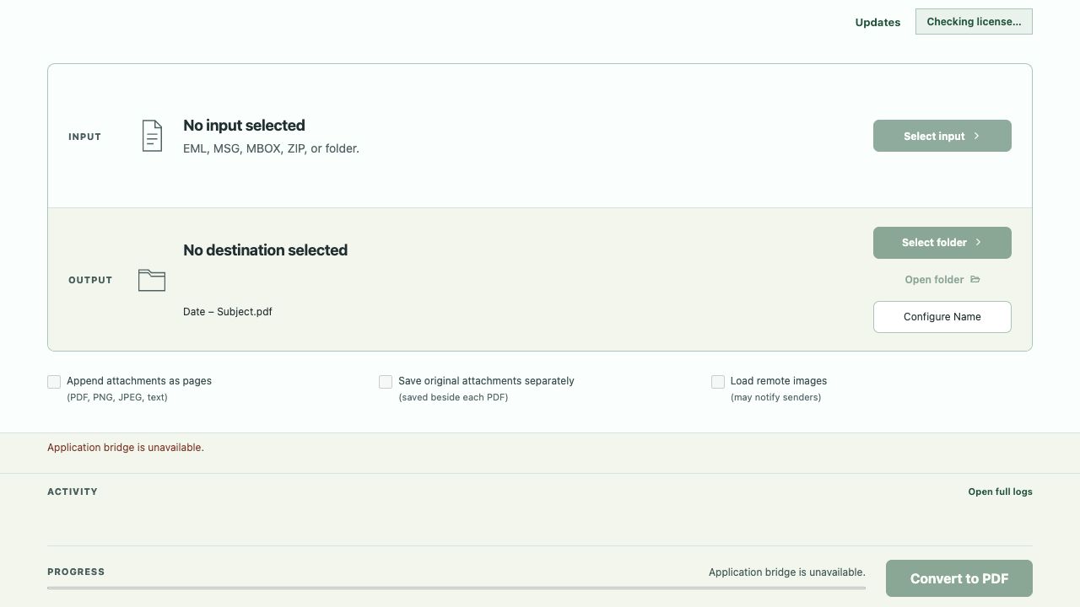The height and width of the screenshot is (607, 1080).
Task: Click the Append attachments as pages label
Action: [x=139, y=381]
